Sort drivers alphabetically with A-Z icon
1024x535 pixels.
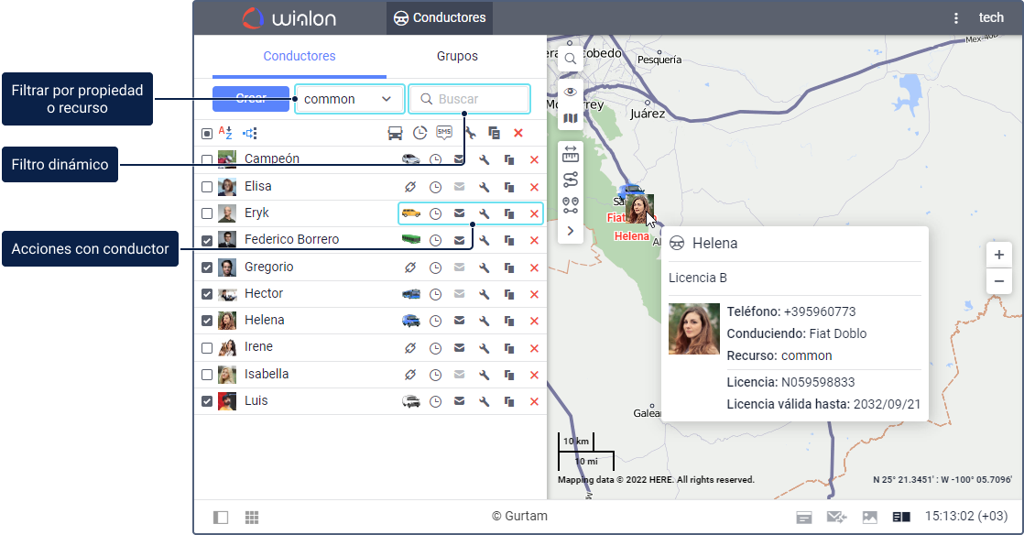point(225,133)
